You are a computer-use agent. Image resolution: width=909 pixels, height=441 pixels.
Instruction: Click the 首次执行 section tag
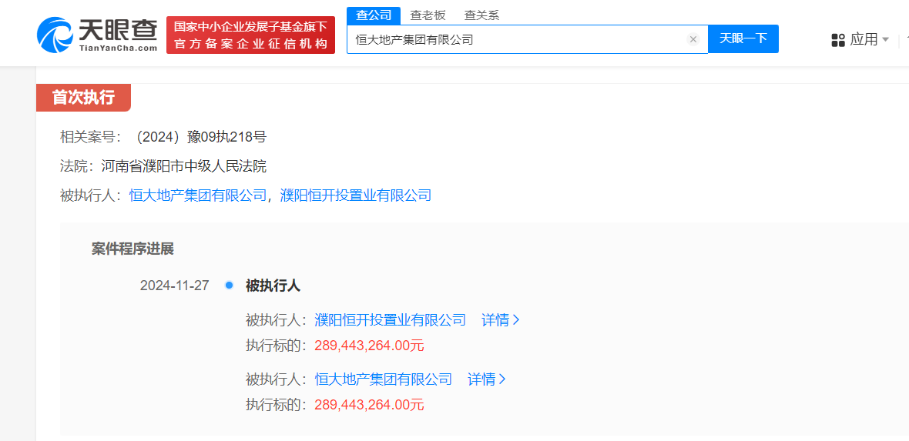point(83,98)
